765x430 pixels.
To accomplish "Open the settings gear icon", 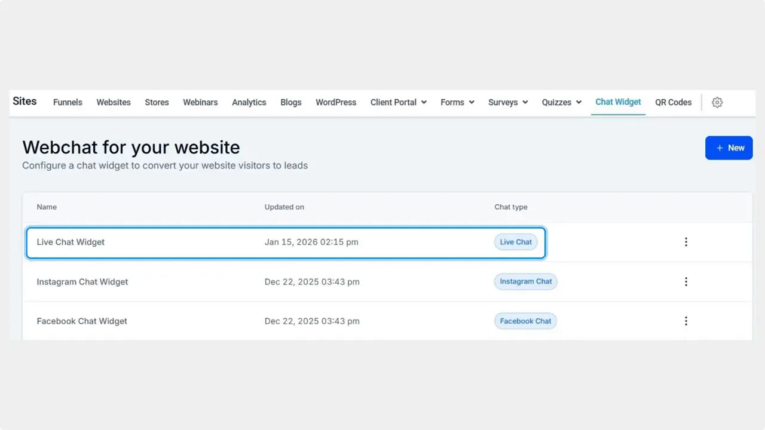I will [x=717, y=102].
